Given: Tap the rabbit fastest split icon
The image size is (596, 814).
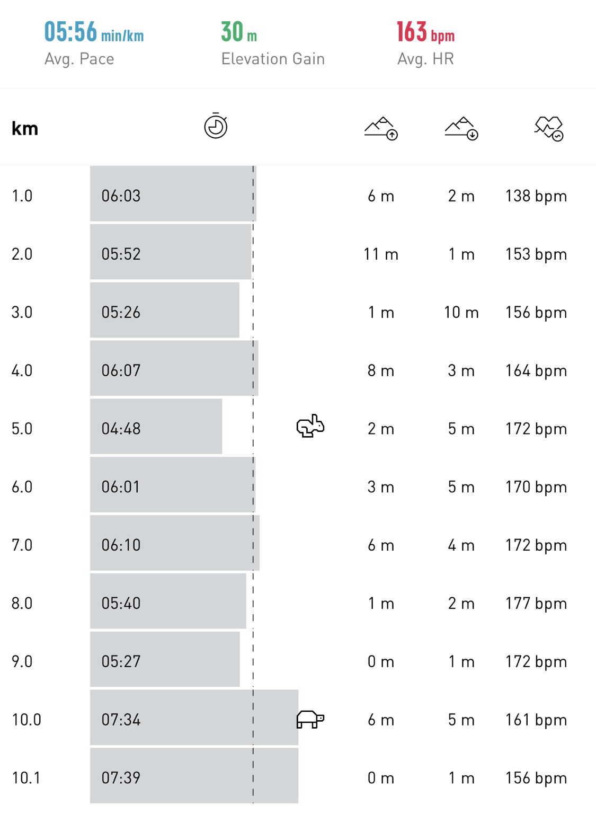Looking at the screenshot, I should coord(310,426).
